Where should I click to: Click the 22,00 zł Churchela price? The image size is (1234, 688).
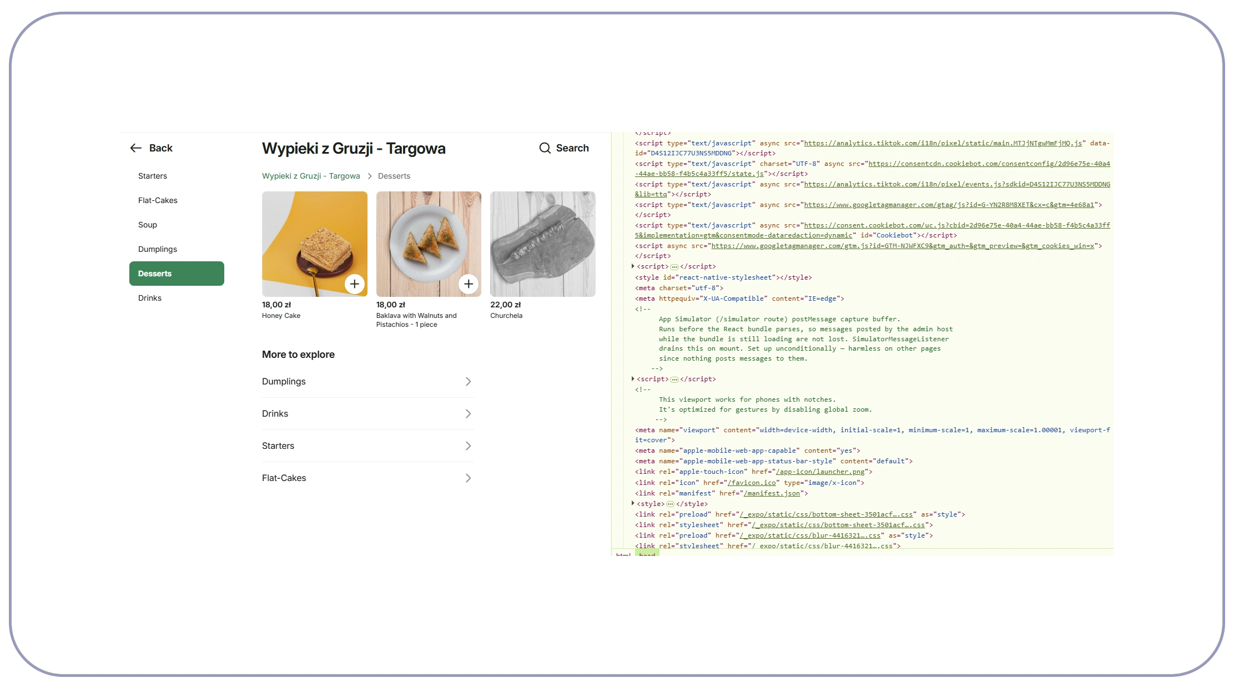(x=506, y=305)
